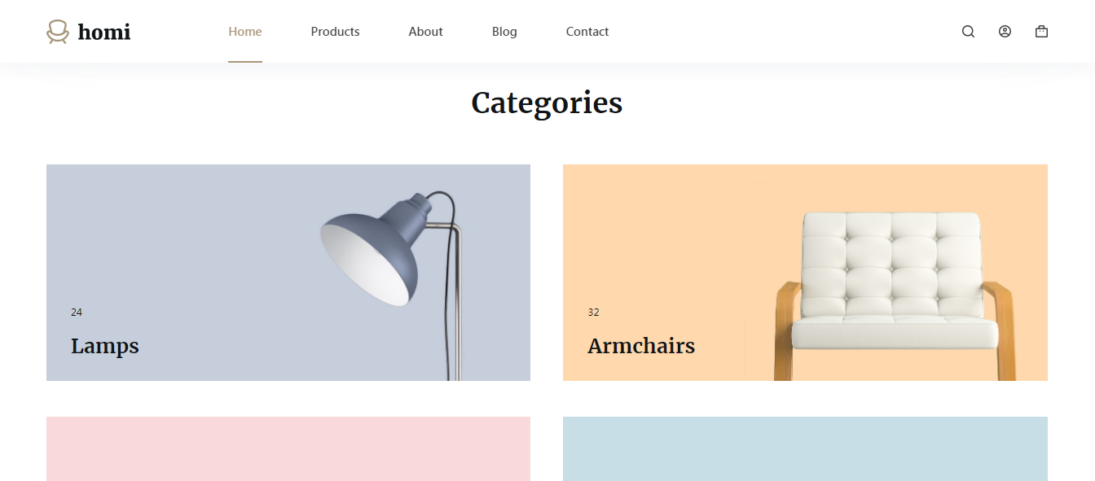
Task: Select the Contact menu item
Action: 587,32
